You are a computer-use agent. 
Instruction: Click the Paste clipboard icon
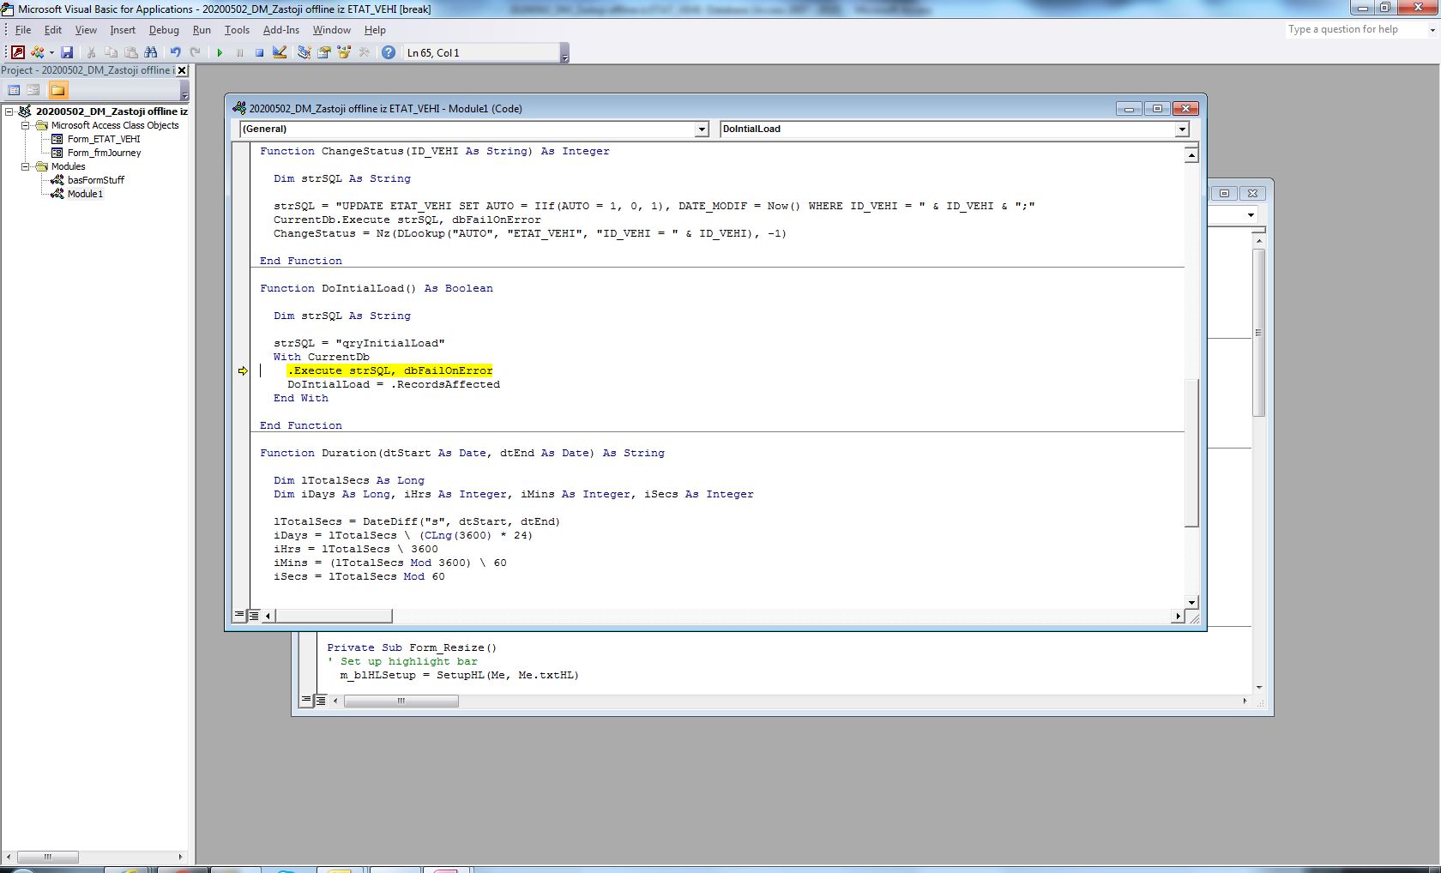130,52
